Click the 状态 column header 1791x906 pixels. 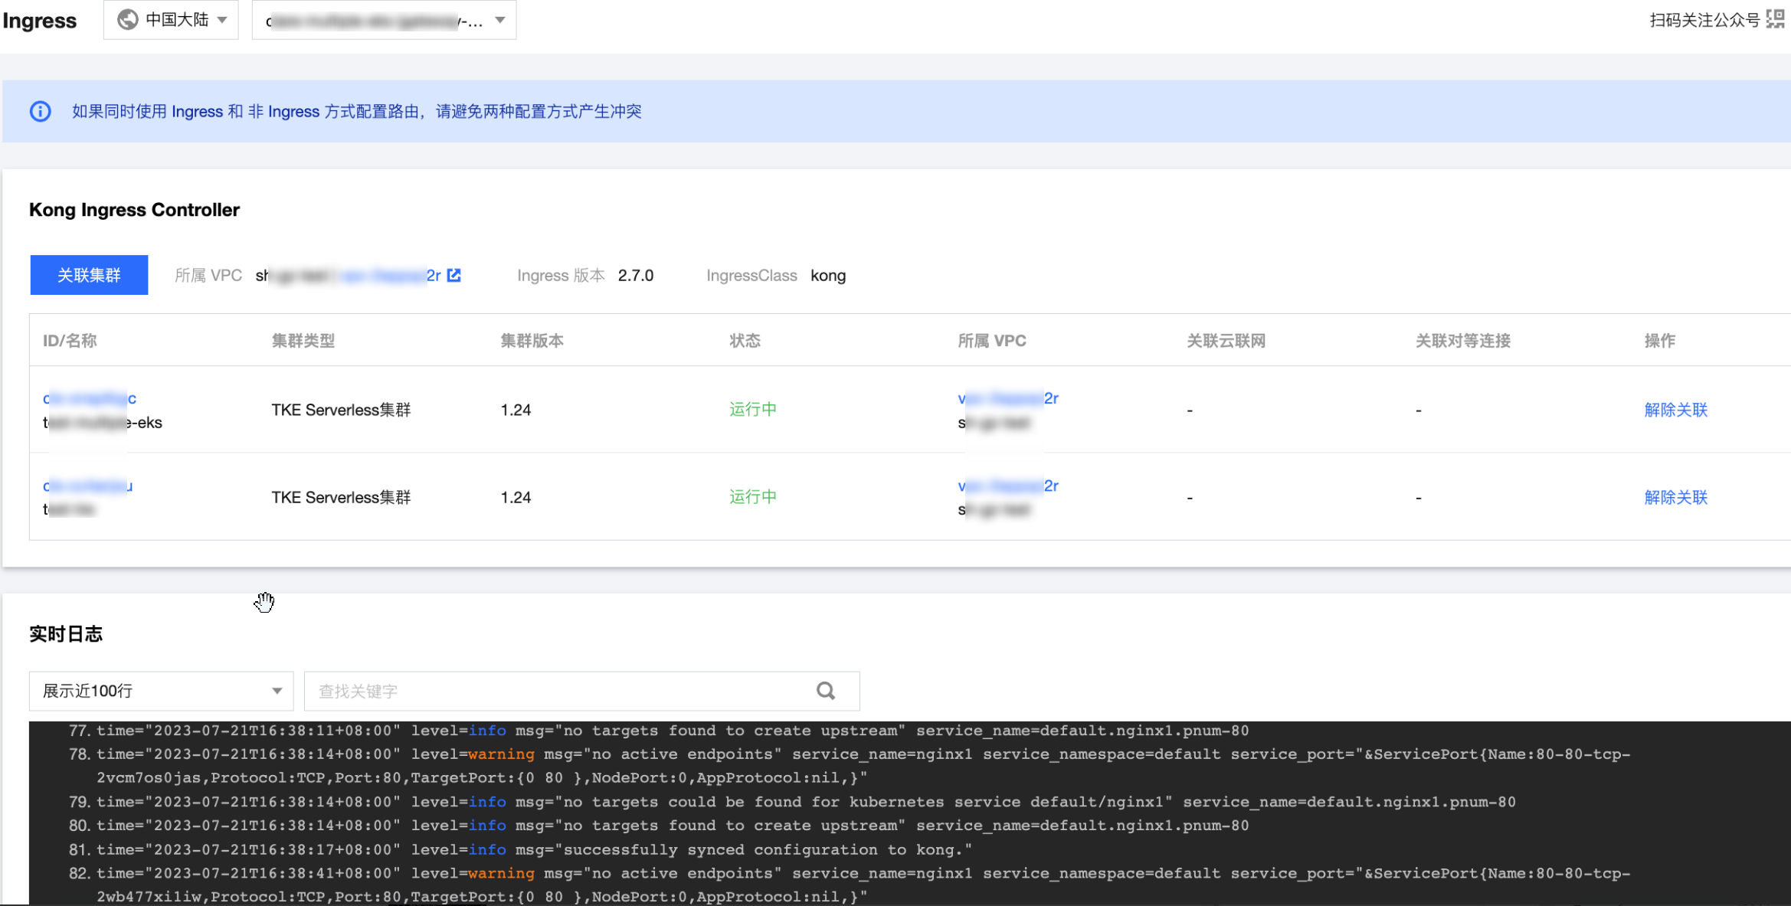[x=745, y=341]
